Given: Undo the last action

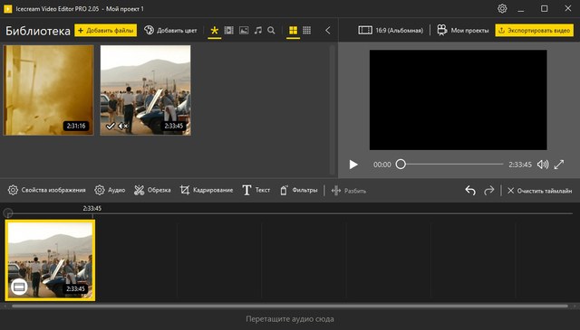Looking at the screenshot, I should click(x=470, y=191).
